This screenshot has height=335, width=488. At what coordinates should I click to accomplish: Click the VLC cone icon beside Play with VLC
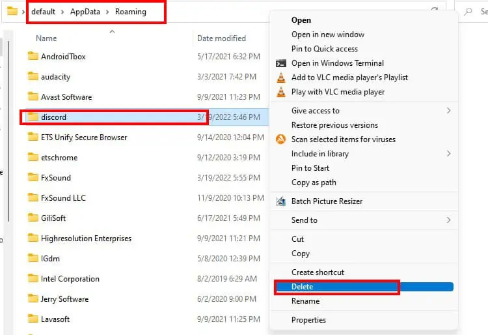[x=280, y=92]
